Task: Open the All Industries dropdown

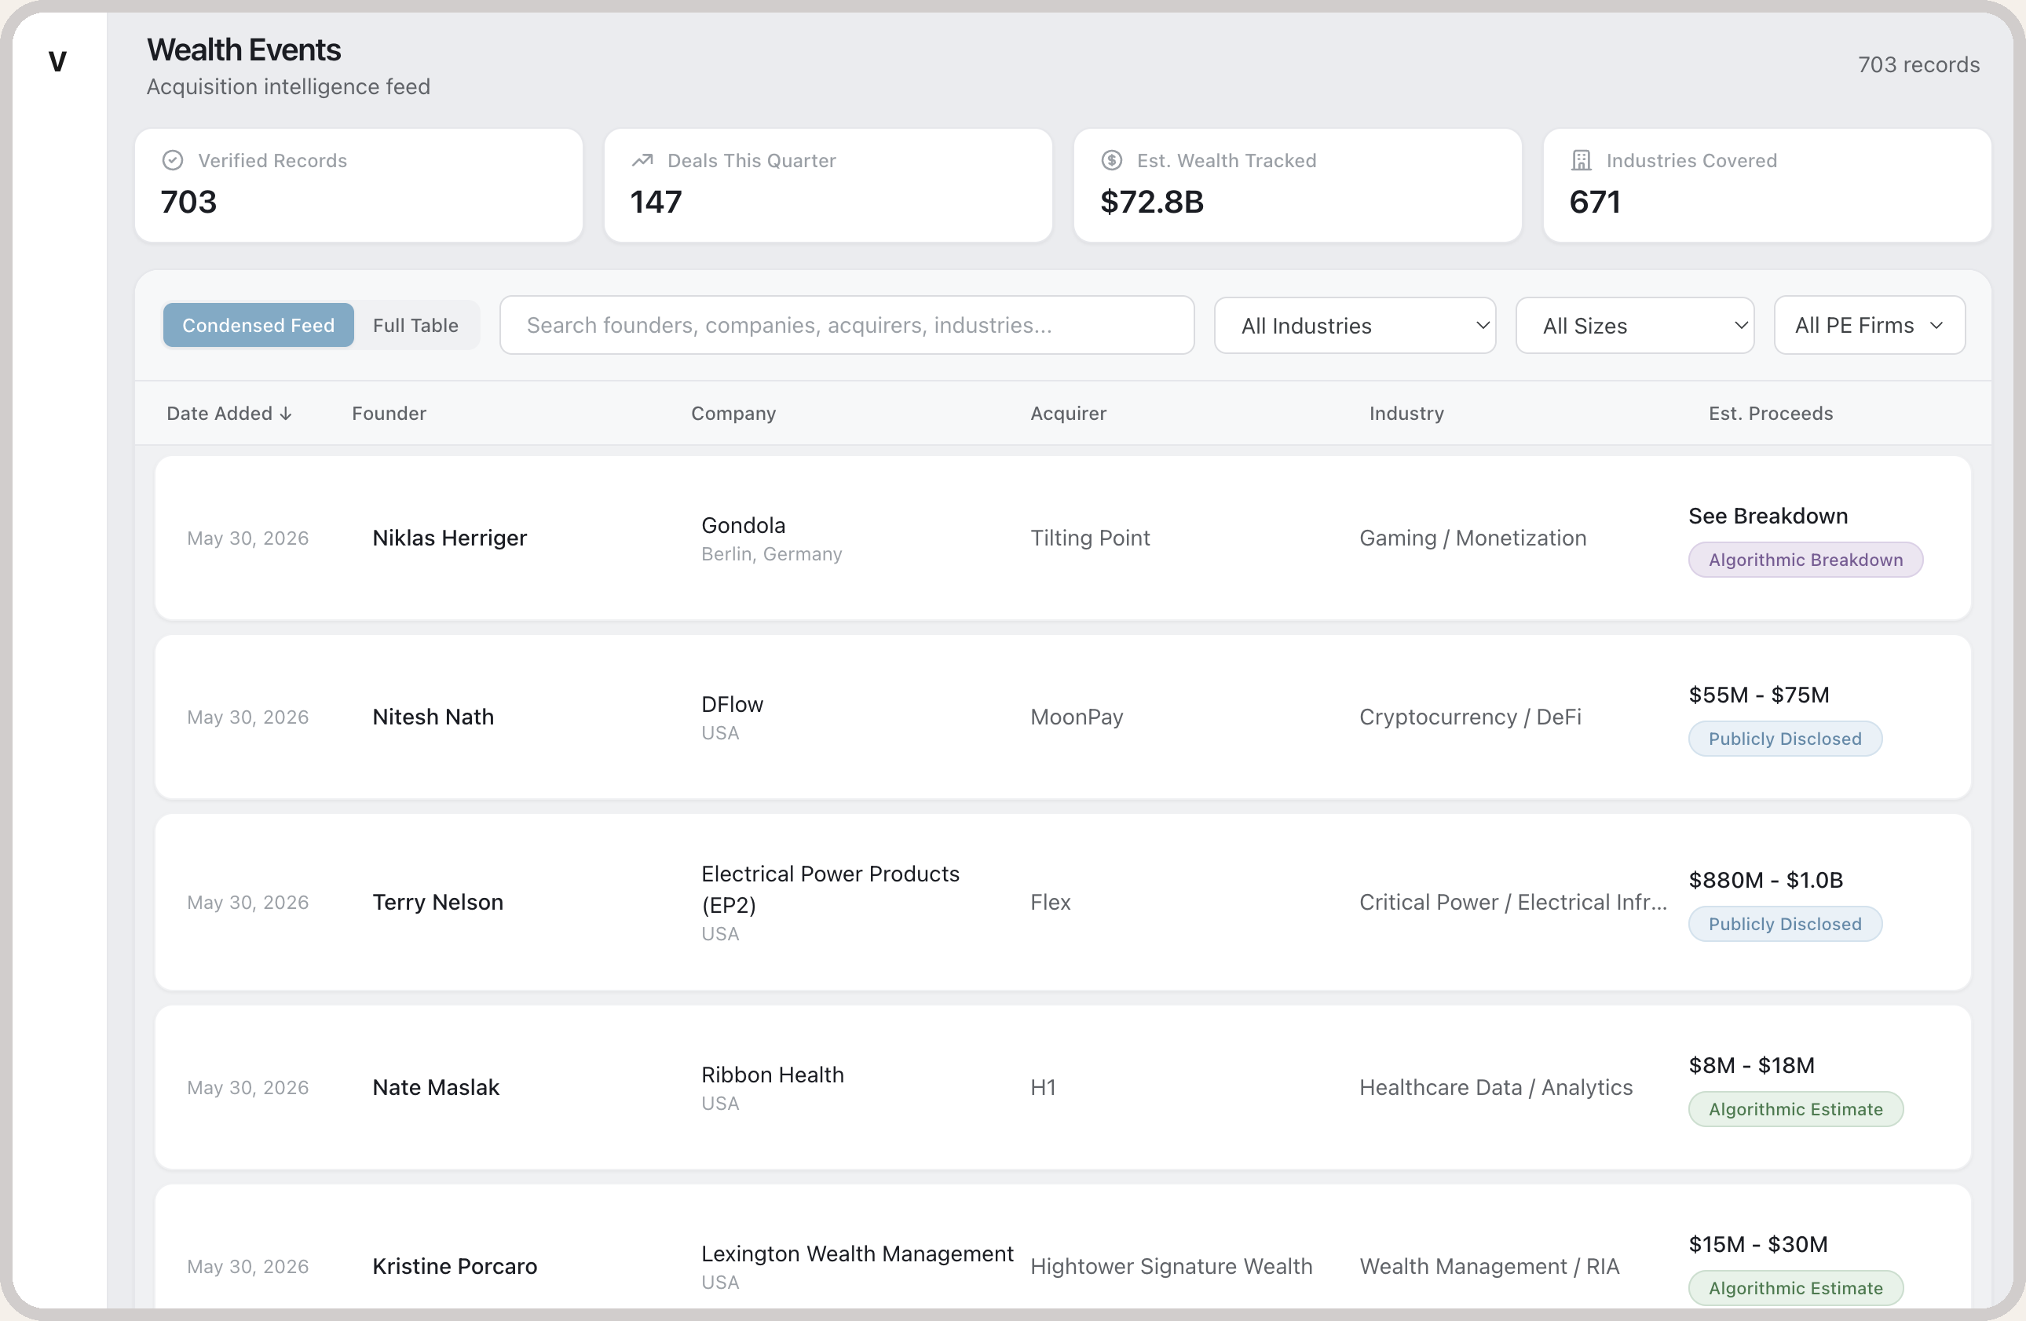Action: pyautogui.click(x=1355, y=325)
